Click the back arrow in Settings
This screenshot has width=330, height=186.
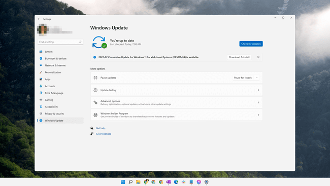pyautogui.click(x=39, y=19)
